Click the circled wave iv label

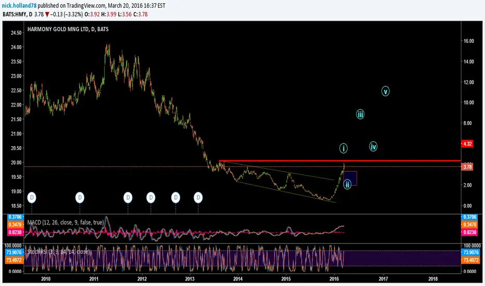tap(373, 146)
